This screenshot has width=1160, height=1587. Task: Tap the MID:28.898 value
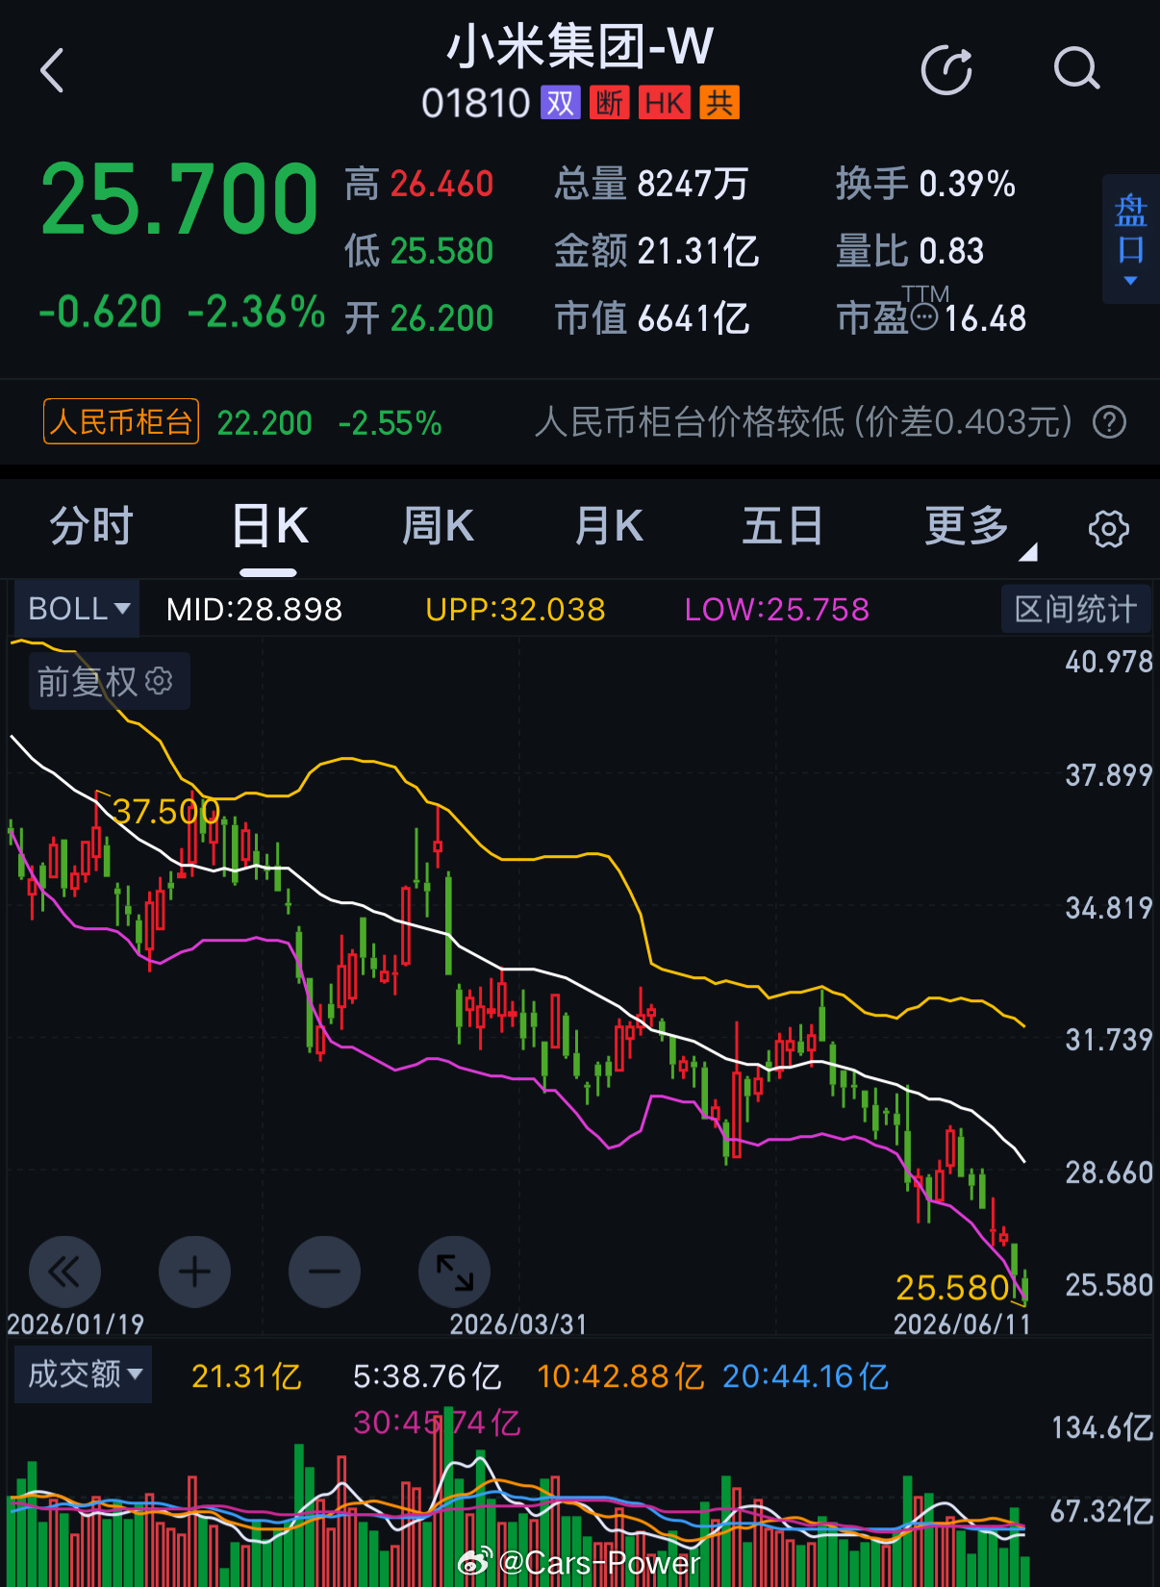(x=254, y=609)
